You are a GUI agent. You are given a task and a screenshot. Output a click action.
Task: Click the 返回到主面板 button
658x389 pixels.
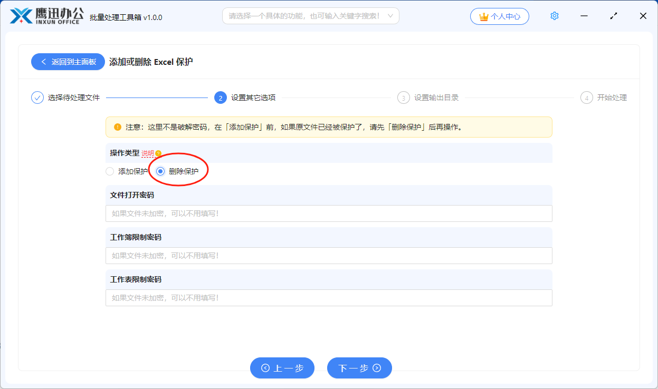tap(68, 62)
